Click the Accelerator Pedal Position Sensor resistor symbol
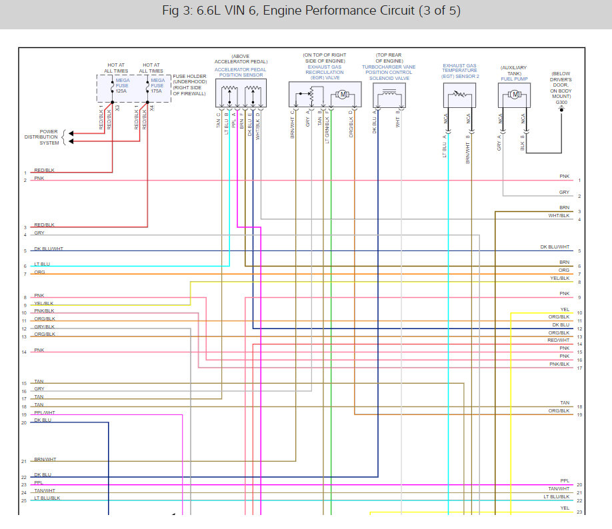612x529 pixels. (x=241, y=93)
